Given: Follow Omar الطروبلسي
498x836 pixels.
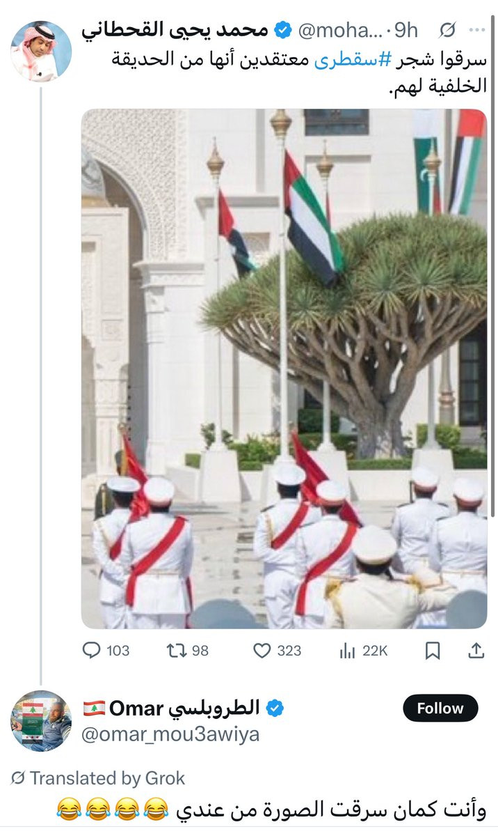Looking at the screenshot, I should click(440, 709).
